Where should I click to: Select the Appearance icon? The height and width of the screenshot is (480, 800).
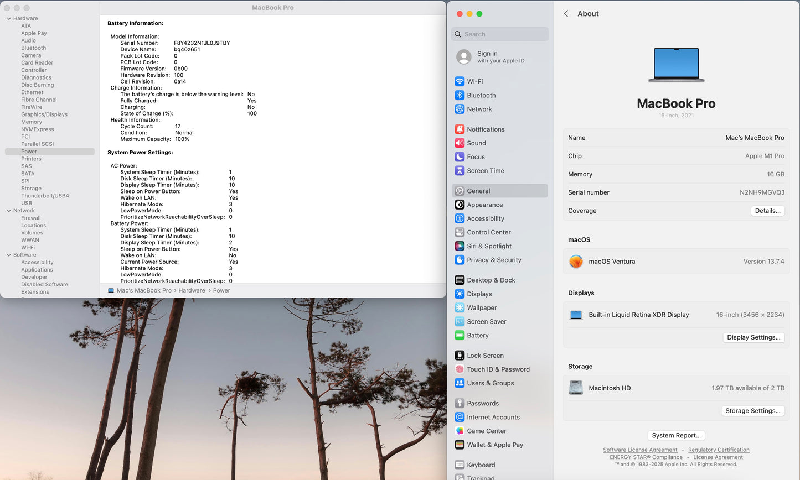click(x=460, y=205)
